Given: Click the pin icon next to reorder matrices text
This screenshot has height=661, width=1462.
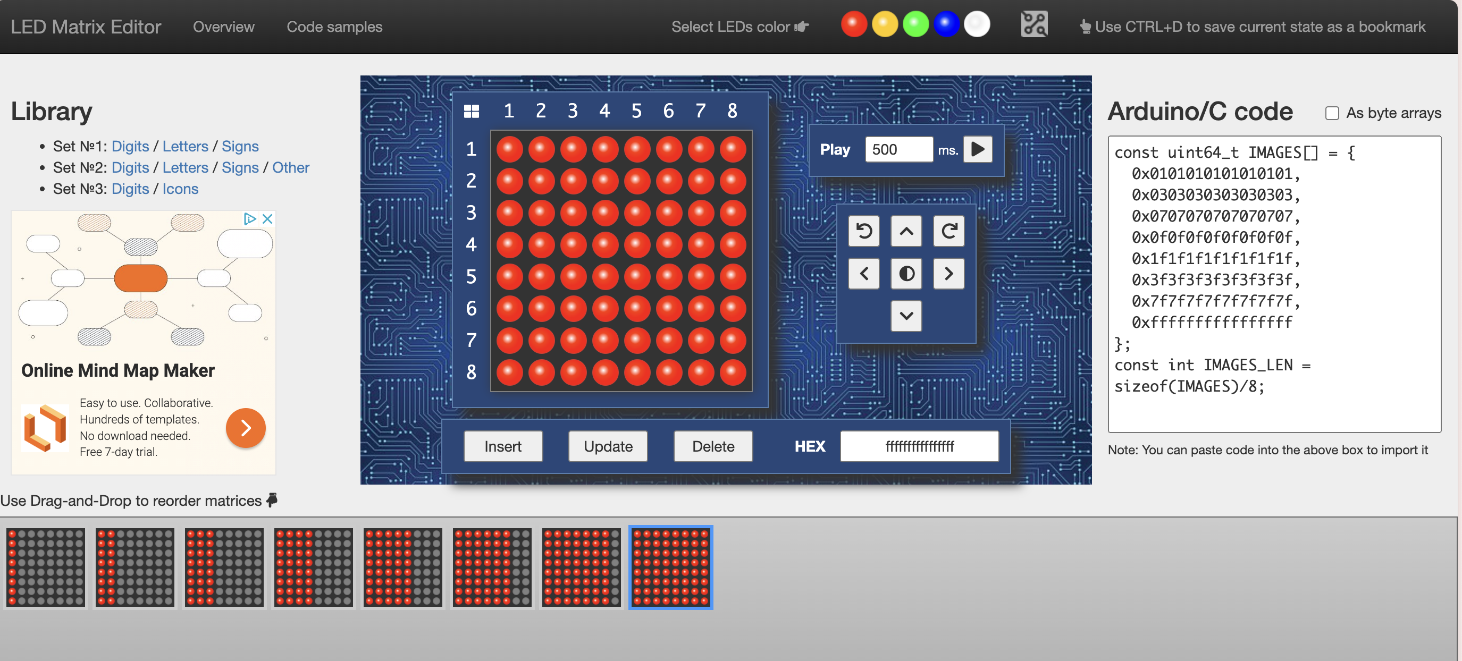Looking at the screenshot, I should coord(271,501).
